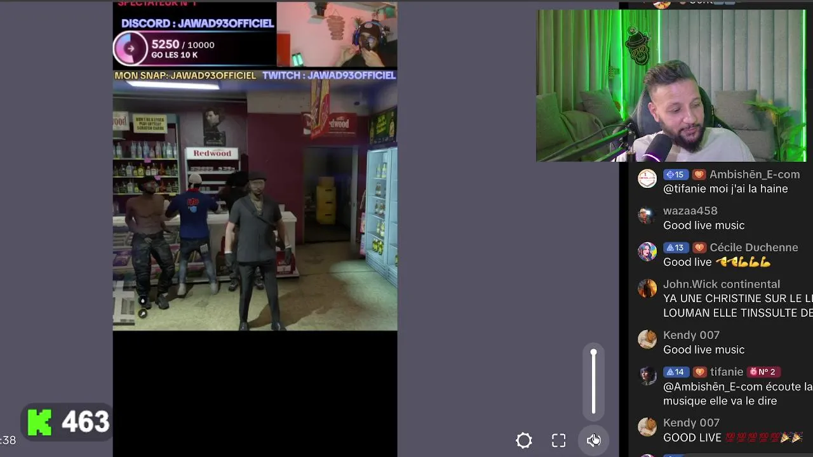Click the main GTA store gameplay video

coord(255,206)
